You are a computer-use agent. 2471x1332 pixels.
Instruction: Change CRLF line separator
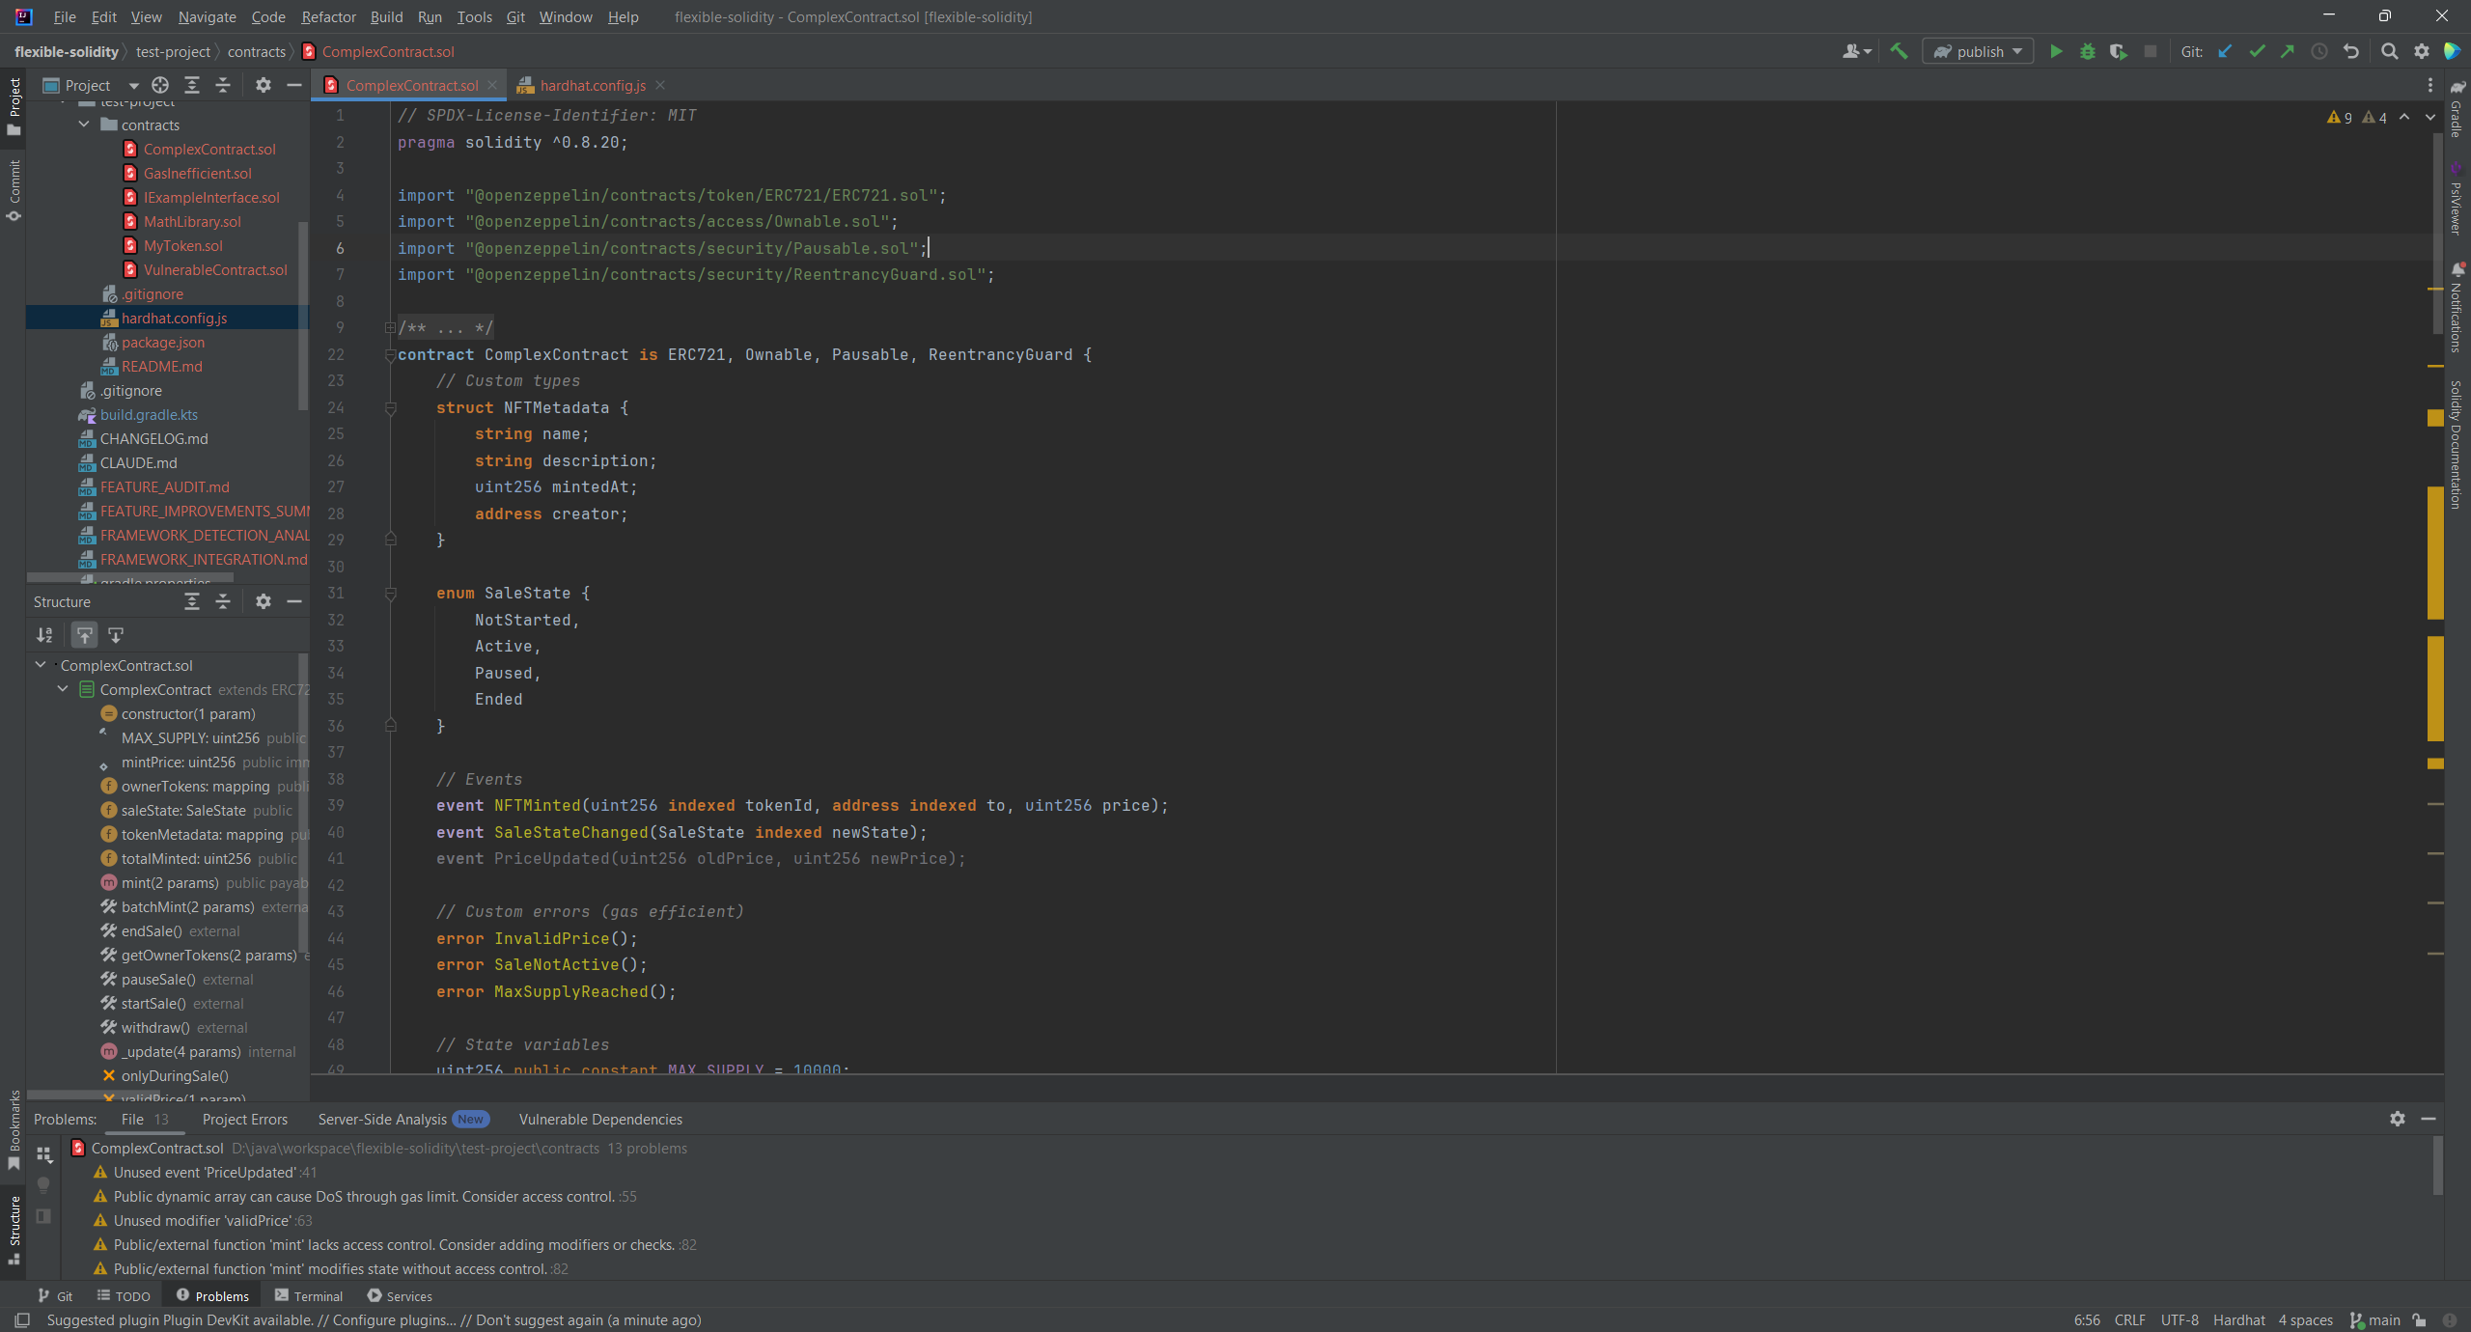[2129, 1320]
